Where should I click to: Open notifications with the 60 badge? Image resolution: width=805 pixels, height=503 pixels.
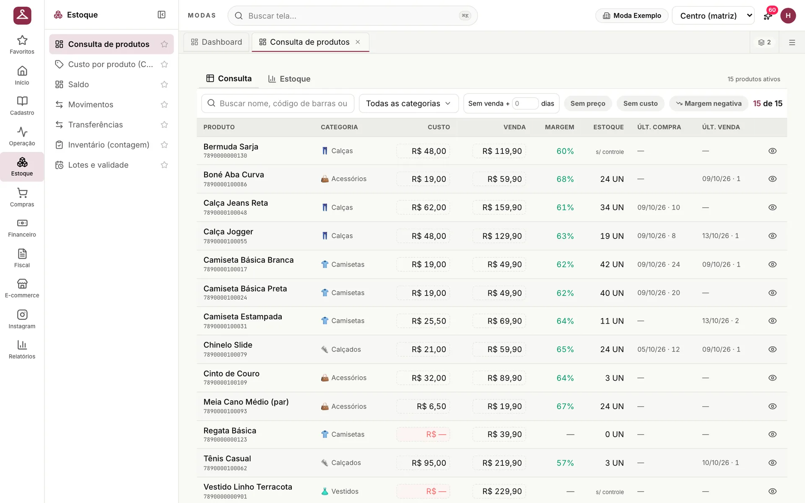coord(768,16)
